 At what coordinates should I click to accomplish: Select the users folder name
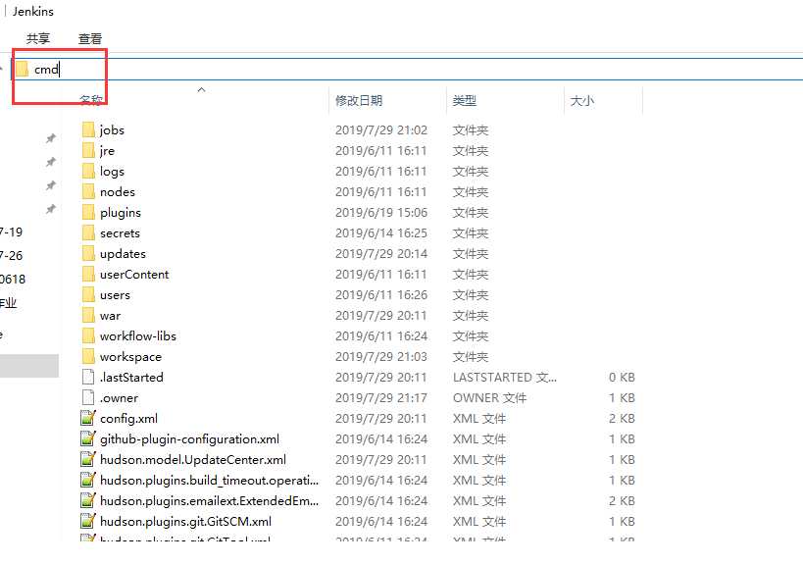pos(115,295)
